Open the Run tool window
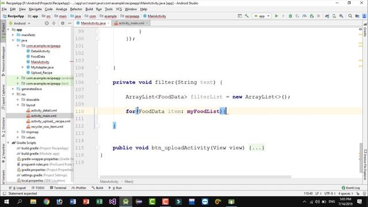 click(x=115, y=188)
